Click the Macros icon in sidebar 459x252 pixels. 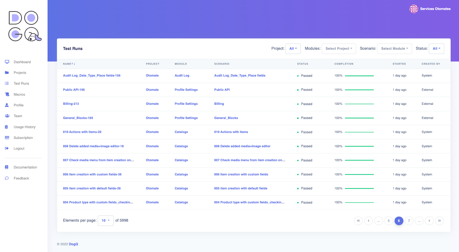(7, 94)
